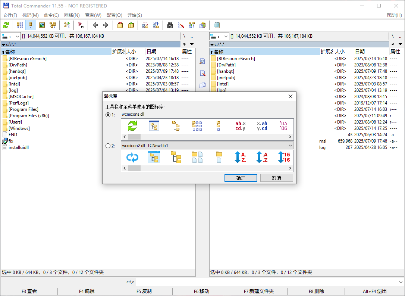Close the 图标库 dialog with X
The height and width of the screenshot is (296, 405).
click(x=290, y=96)
